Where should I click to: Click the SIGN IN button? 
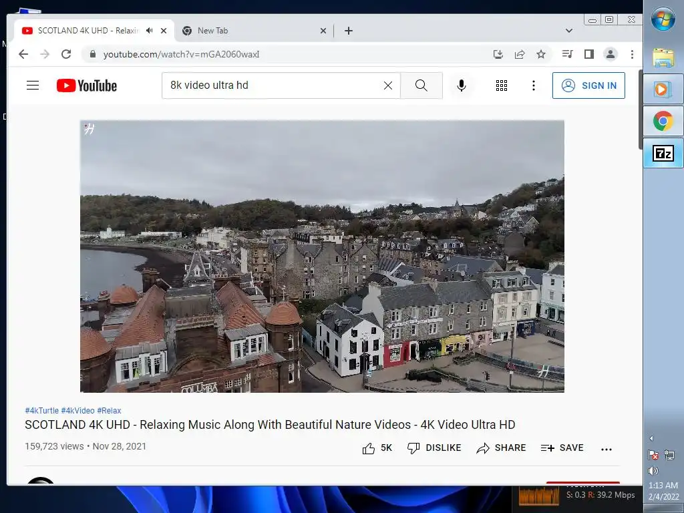pyautogui.click(x=588, y=85)
